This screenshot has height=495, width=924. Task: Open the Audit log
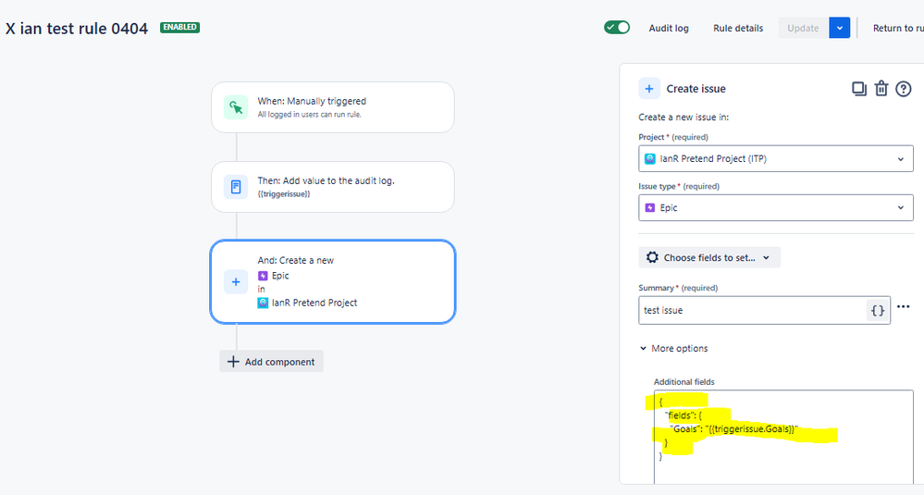pos(668,28)
